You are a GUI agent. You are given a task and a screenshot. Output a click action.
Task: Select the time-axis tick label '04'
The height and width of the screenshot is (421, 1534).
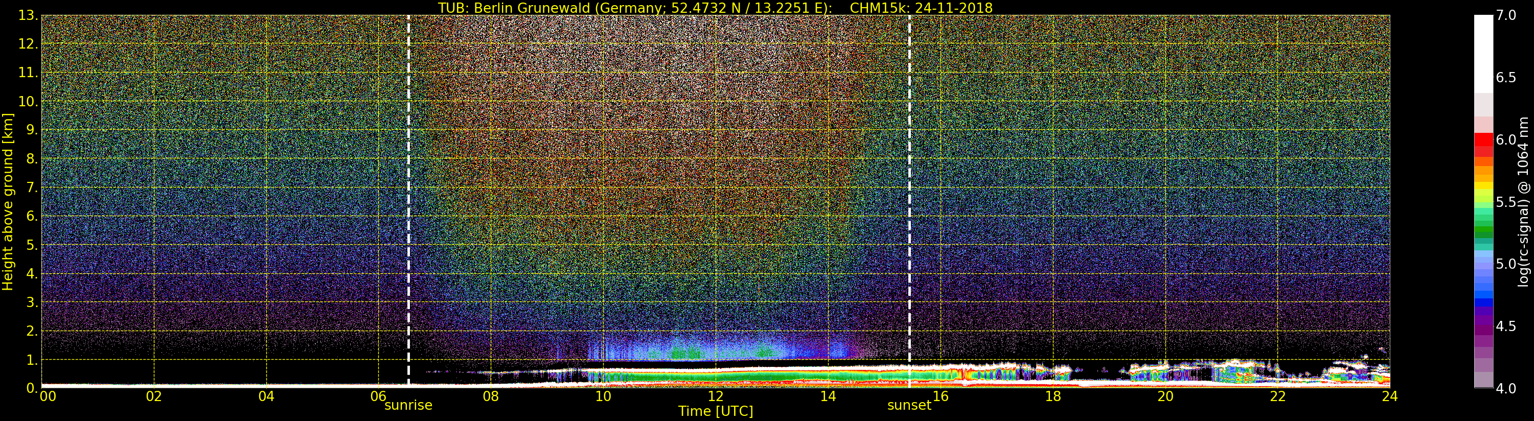[x=266, y=396]
